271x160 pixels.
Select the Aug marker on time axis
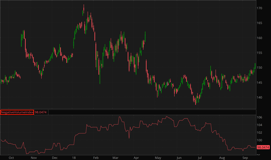point(222,158)
